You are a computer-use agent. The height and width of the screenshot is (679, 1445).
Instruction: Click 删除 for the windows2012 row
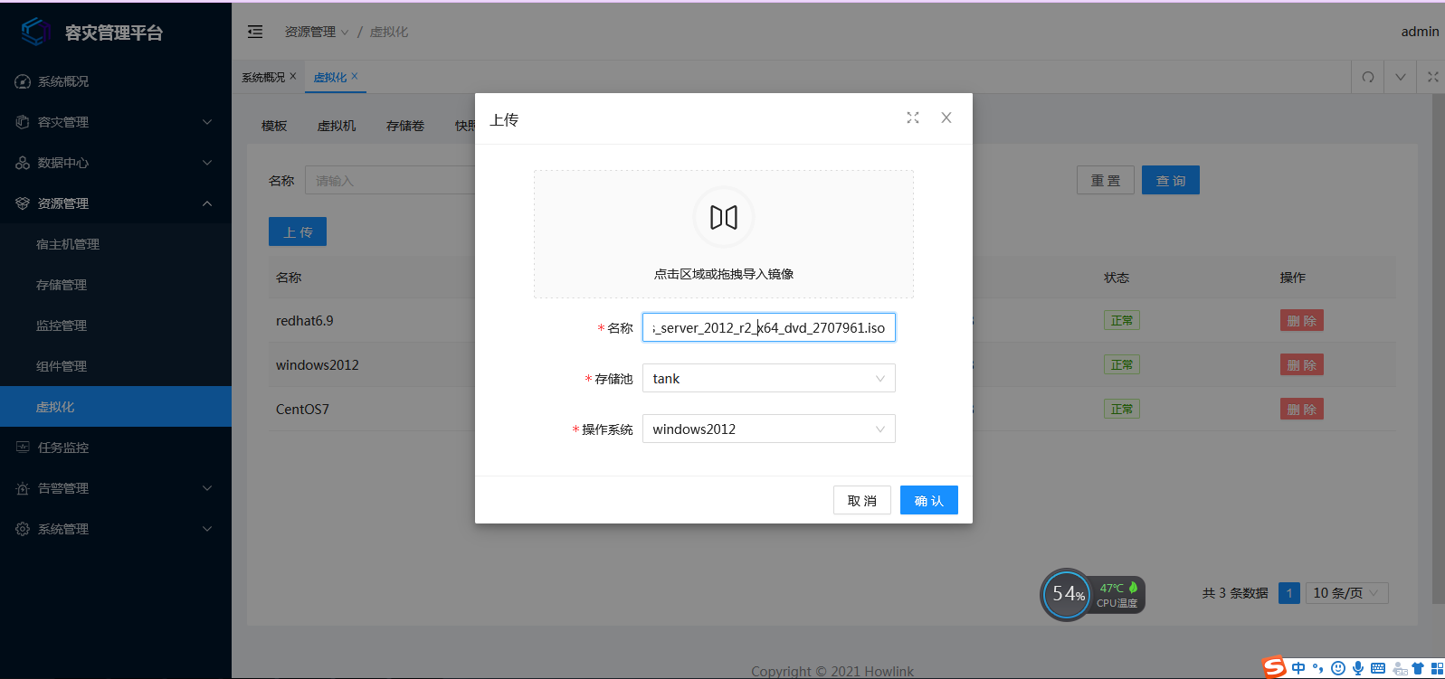[1302, 364]
